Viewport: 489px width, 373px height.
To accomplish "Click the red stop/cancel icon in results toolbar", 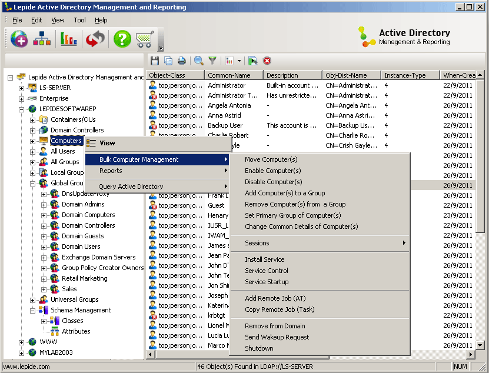I will point(266,61).
